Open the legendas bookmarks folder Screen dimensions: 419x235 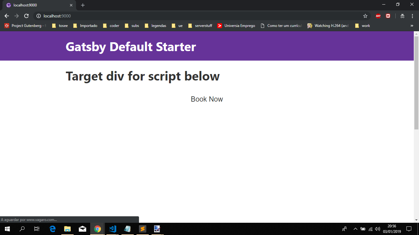coord(155,26)
